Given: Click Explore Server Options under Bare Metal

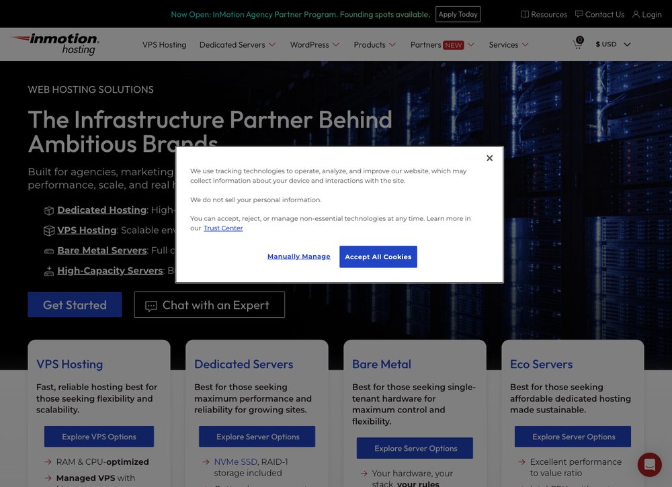Looking at the screenshot, I should (415, 448).
